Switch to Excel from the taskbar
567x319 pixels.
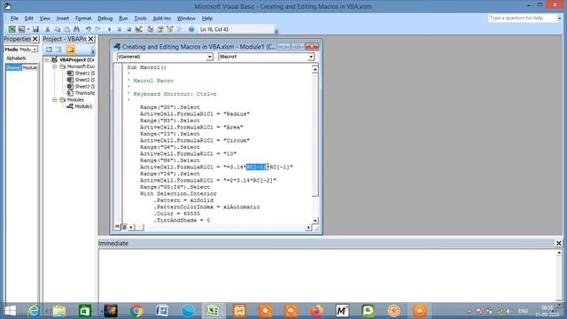(214, 311)
